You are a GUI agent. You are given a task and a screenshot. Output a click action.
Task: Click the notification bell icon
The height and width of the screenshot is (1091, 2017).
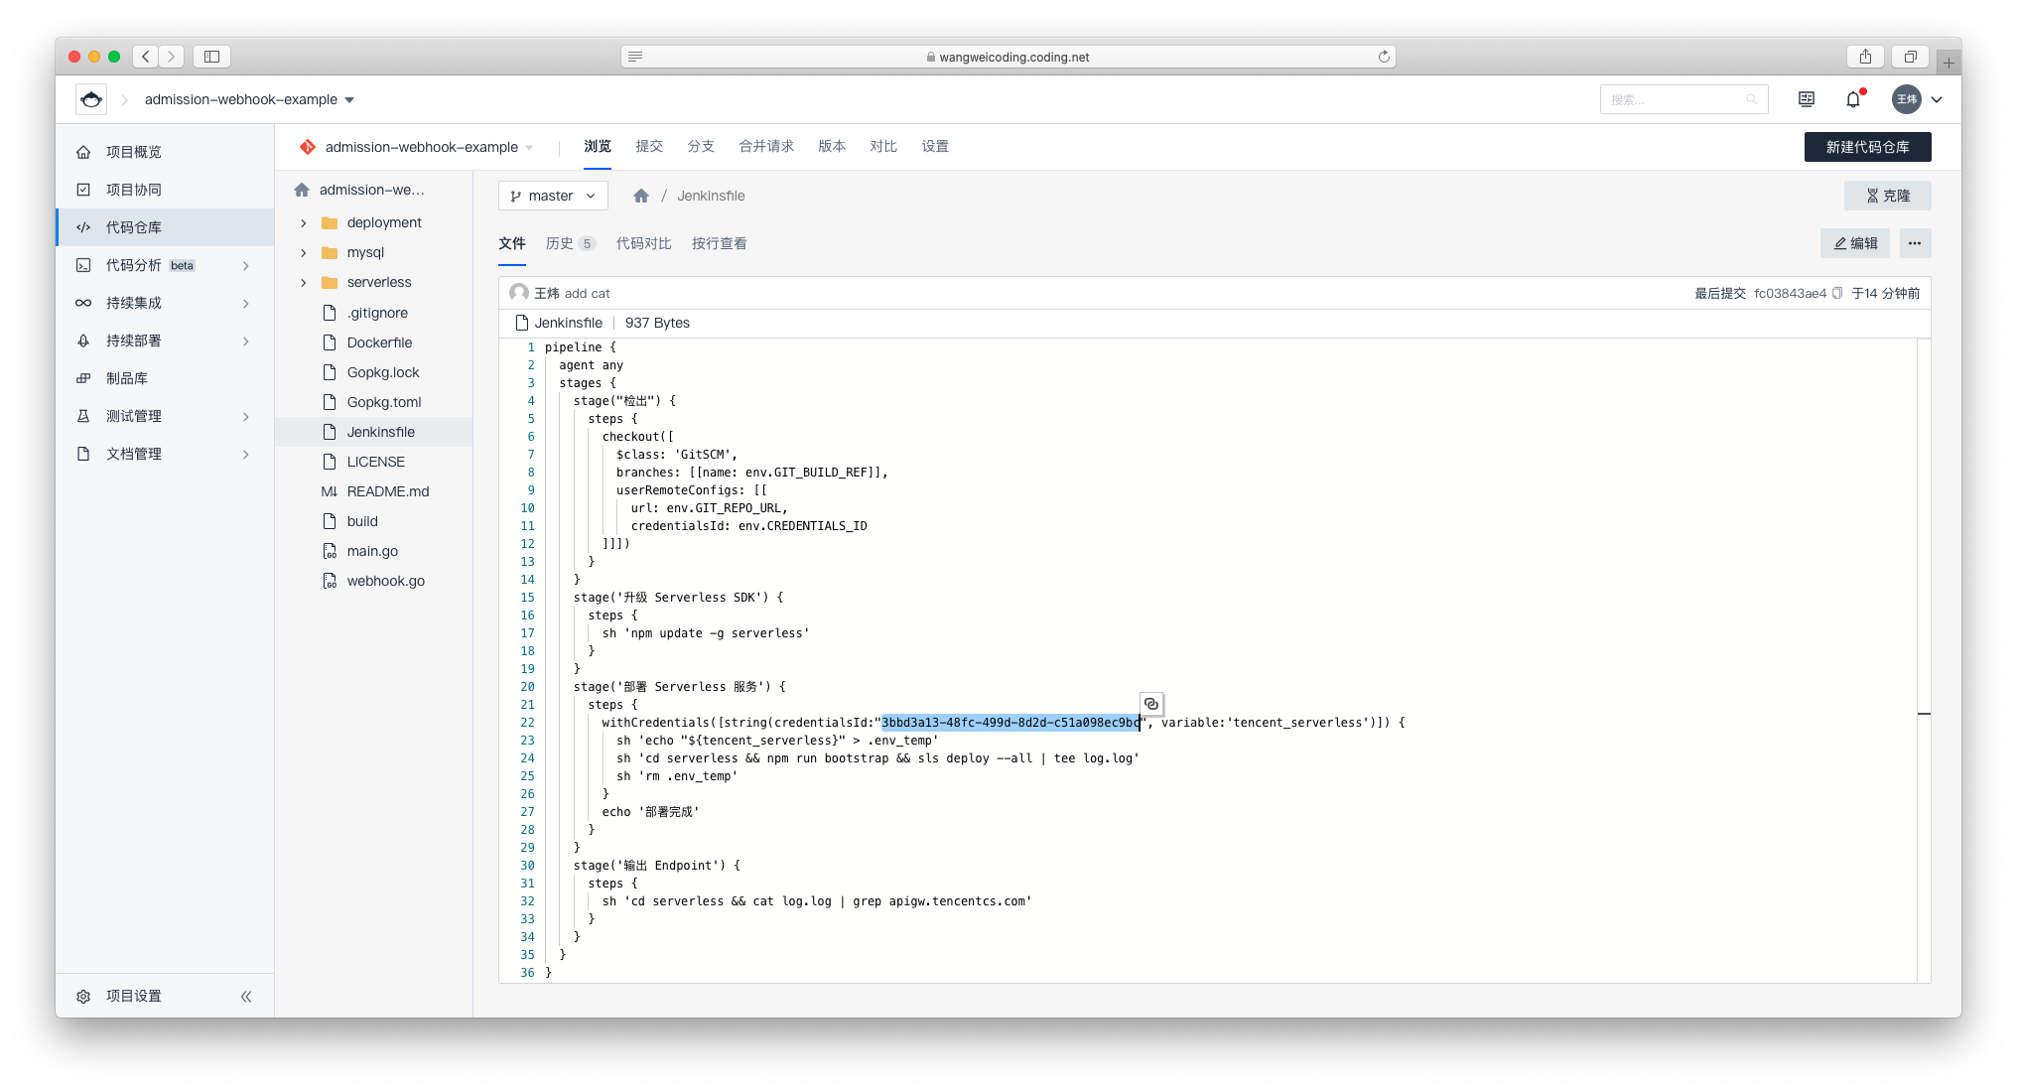point(1852,99)
